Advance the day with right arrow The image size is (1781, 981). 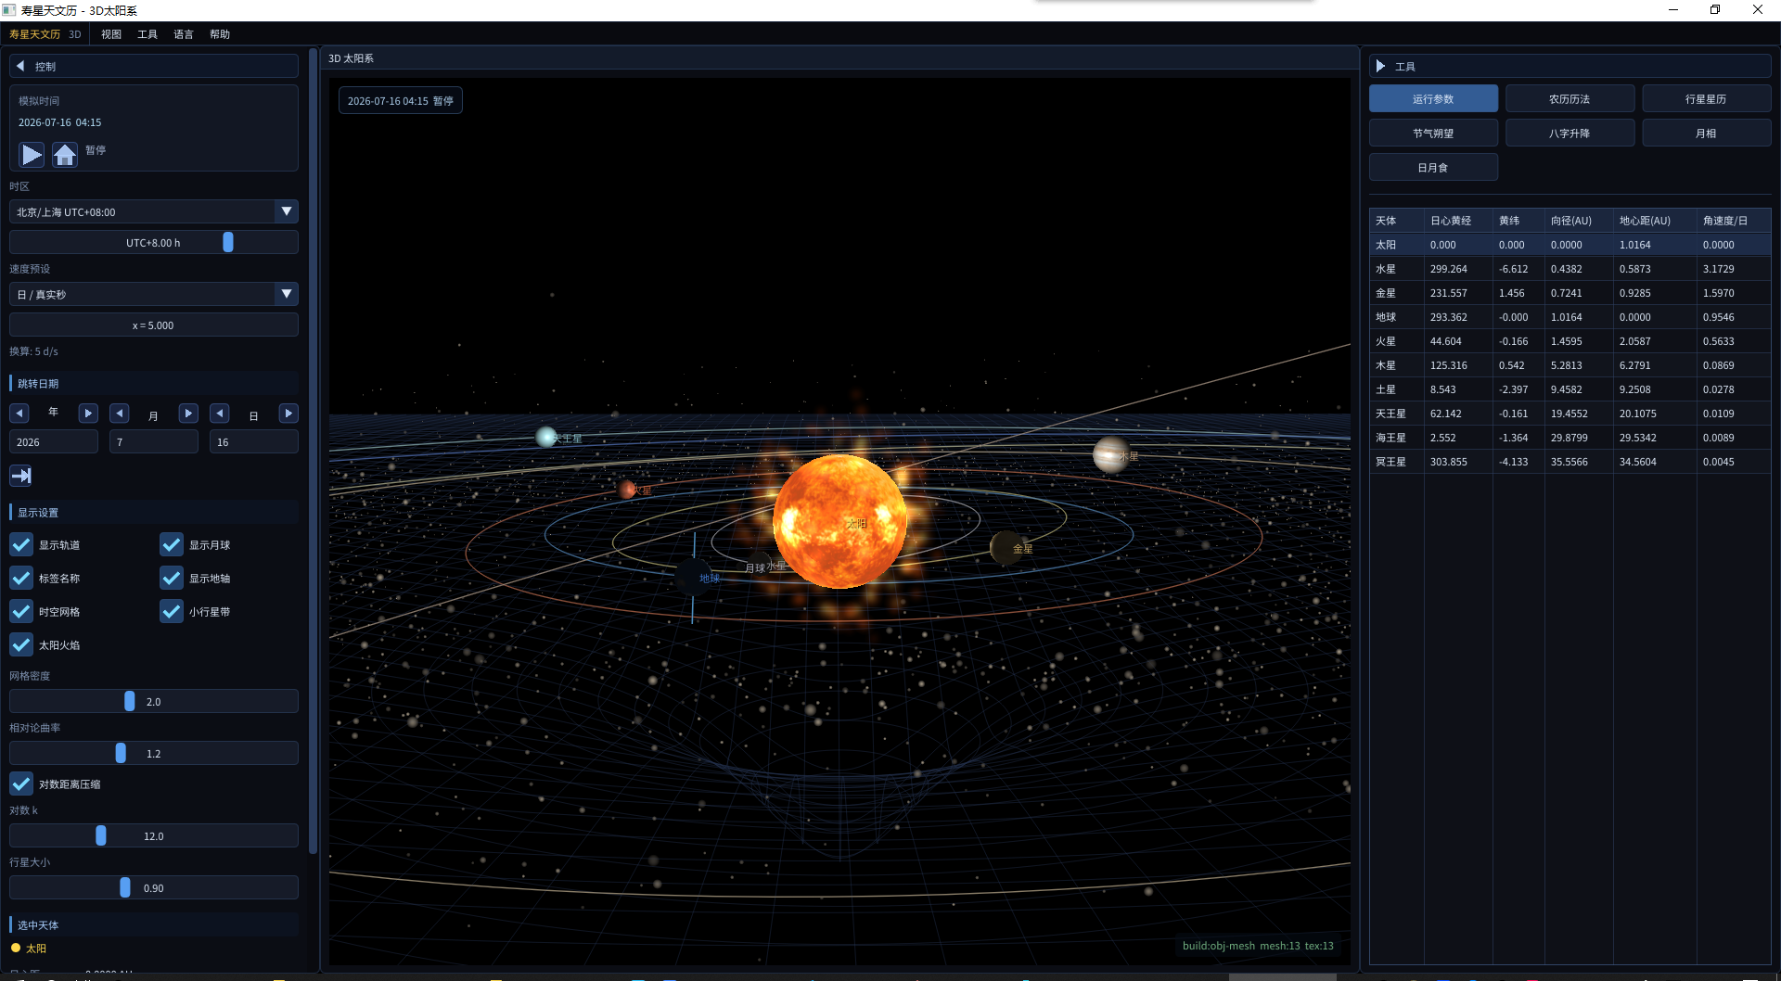click(288, 414)
